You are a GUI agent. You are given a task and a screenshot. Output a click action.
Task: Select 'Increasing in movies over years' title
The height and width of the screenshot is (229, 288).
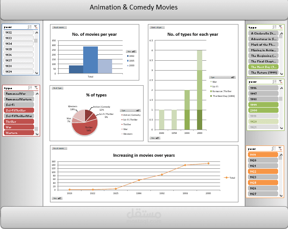(x=144, y=155)
